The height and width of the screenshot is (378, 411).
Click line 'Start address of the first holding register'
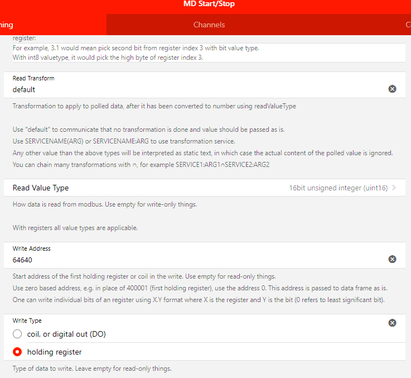[x=144, y=276]
